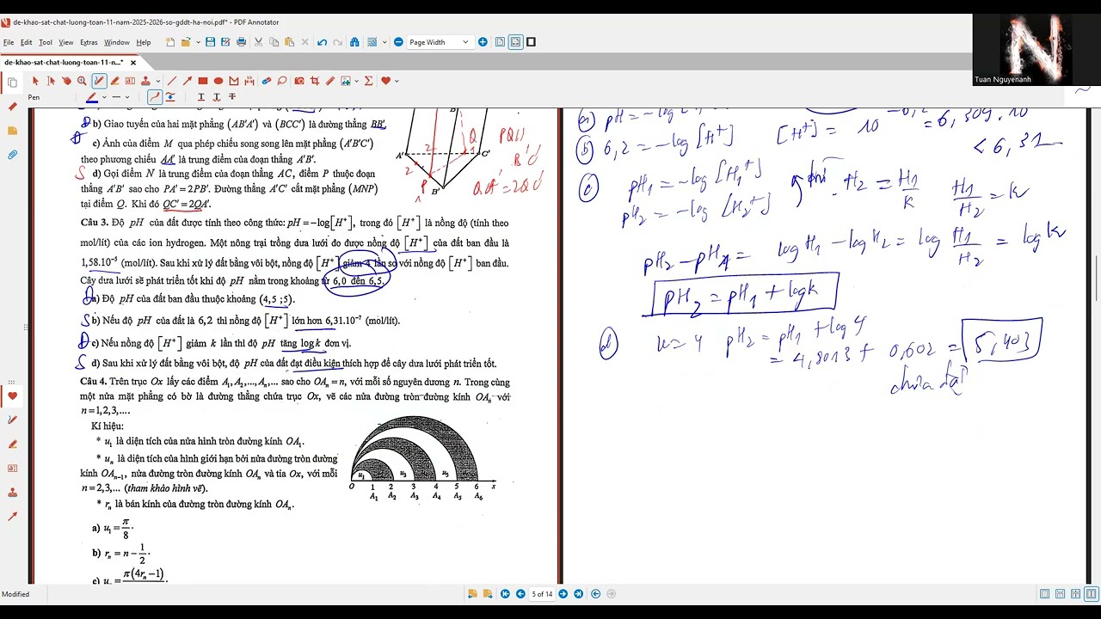Image resolution: width=1101 pixels, height=619 pixels.
Task: Open the File menu
Action: (9, 42)
